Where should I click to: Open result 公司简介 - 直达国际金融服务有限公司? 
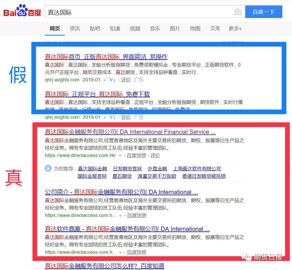tap(121, 192)
